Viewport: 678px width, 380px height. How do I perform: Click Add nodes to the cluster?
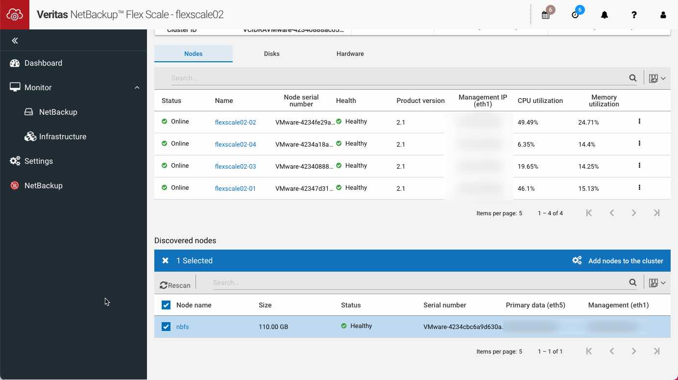618,261
